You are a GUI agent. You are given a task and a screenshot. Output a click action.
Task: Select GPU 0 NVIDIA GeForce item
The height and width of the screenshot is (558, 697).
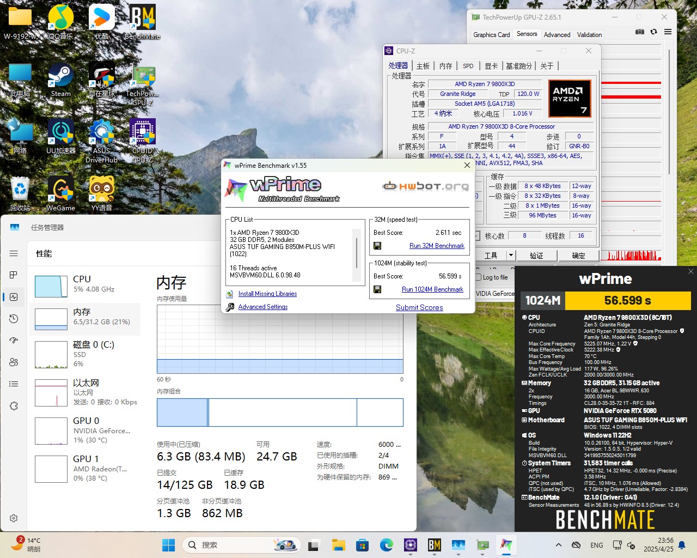(86, 430)
